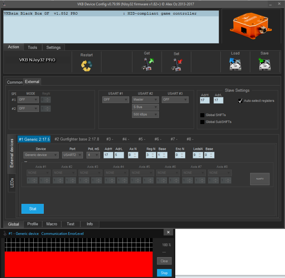This screenshot has width=285, height=278.
Task: Toggle Auto-select registers checkbox
Action: coord(240,101)
